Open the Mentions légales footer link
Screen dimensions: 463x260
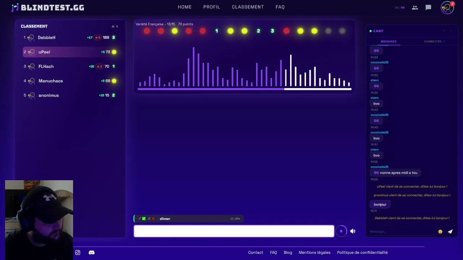pyautogui.click(x=314, y=252)
